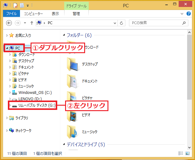Select ビデオ folder icon in navigation tree

coord(15,80)
